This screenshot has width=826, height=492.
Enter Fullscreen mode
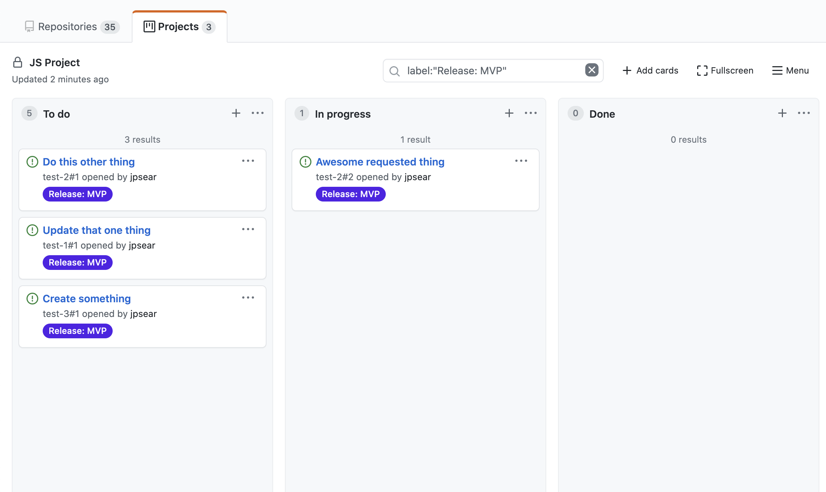(725, 71)
